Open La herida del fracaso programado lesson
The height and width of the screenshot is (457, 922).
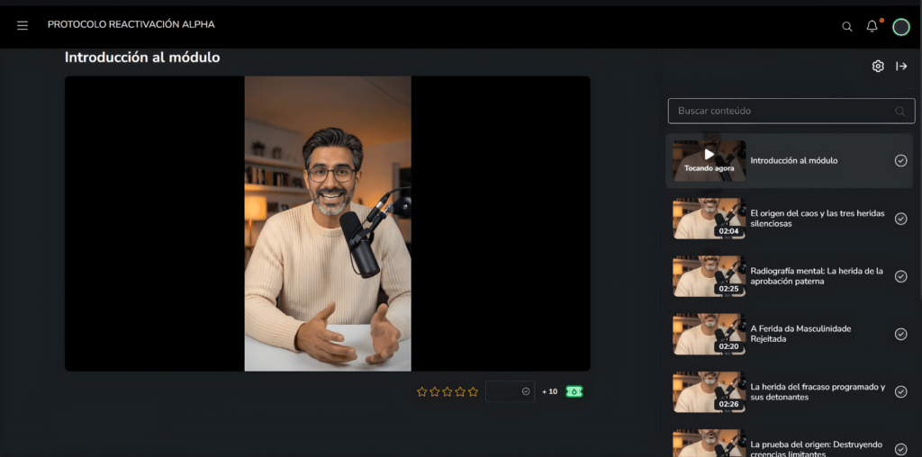(x=818, y=391)
